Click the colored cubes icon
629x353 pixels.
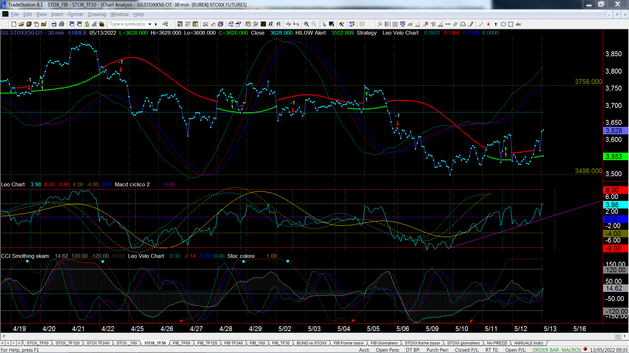102,24
